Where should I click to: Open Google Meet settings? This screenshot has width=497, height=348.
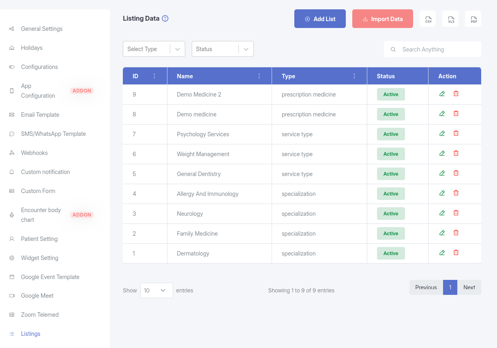pos(37,296)
